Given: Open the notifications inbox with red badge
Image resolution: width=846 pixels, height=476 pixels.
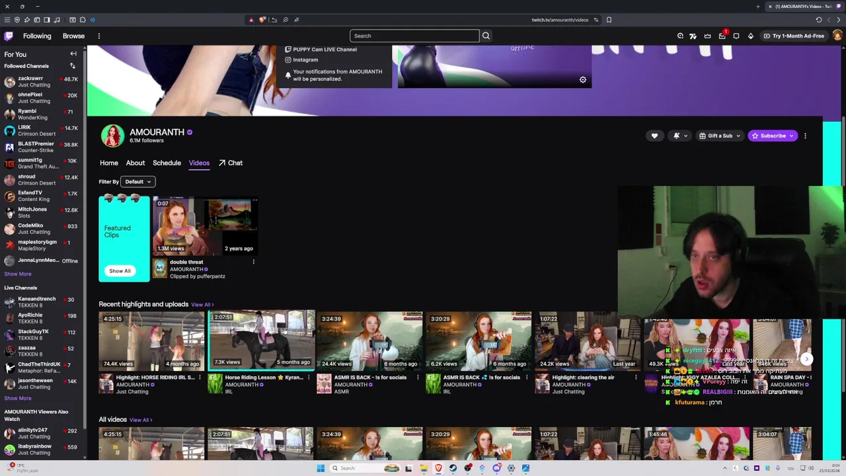Looking at the screenshot, I should [722, 36].
